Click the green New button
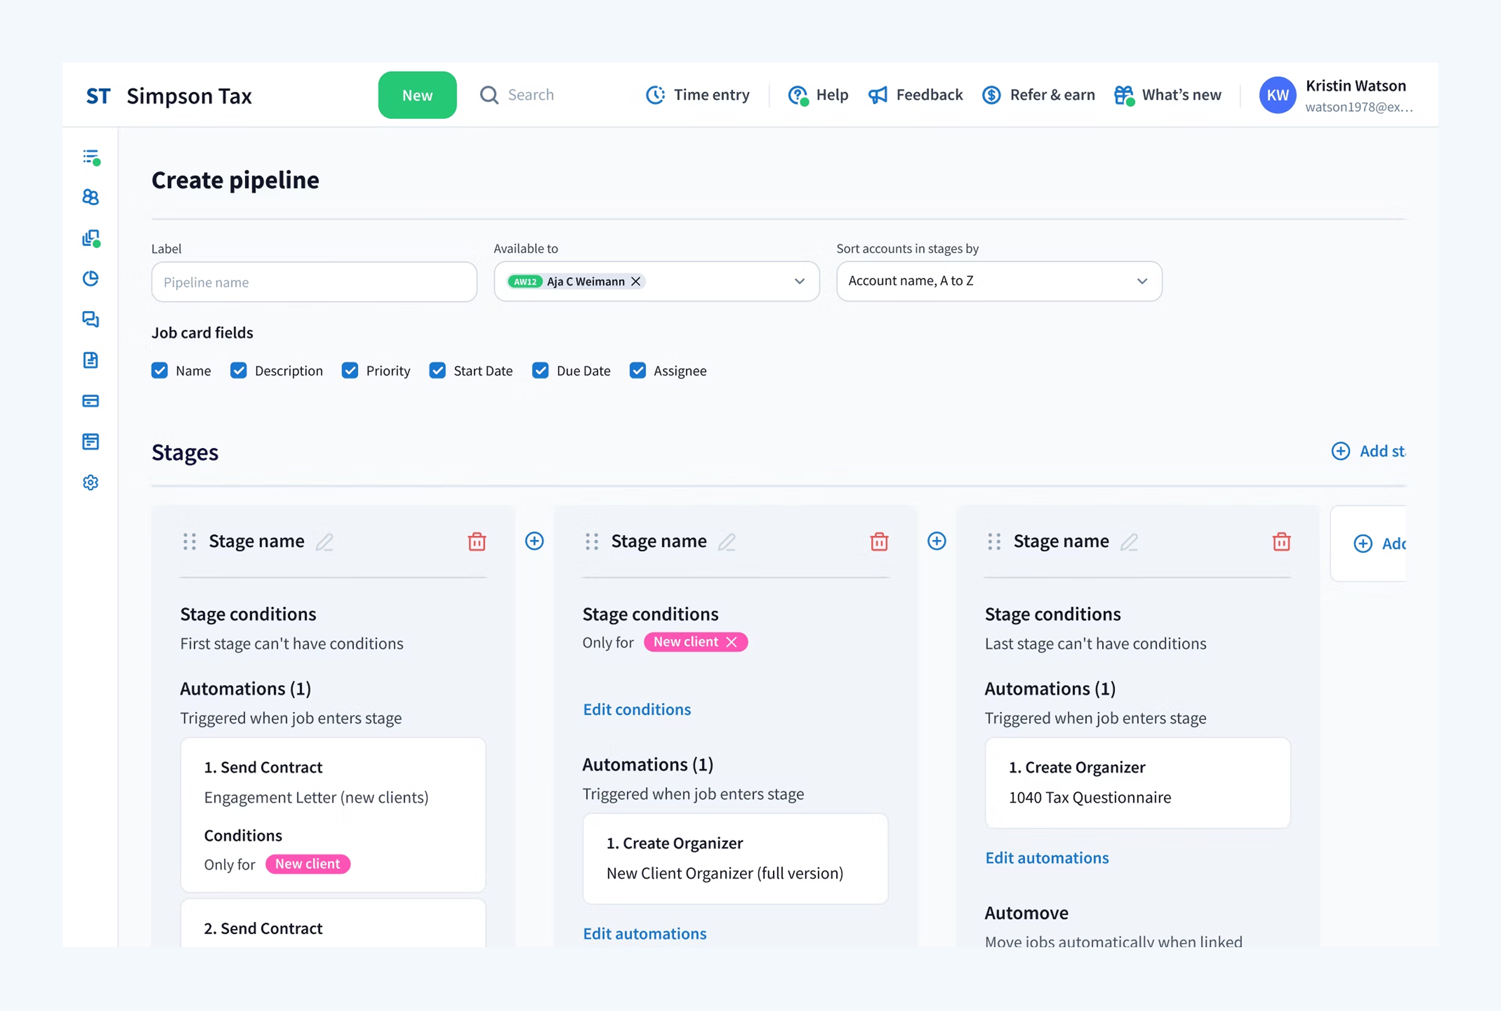 point(417,95)
